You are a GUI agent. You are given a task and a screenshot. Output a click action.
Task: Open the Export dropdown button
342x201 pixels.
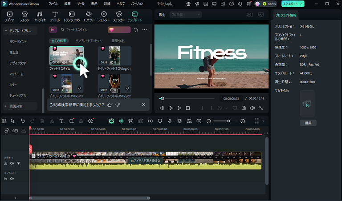(293, 4)
